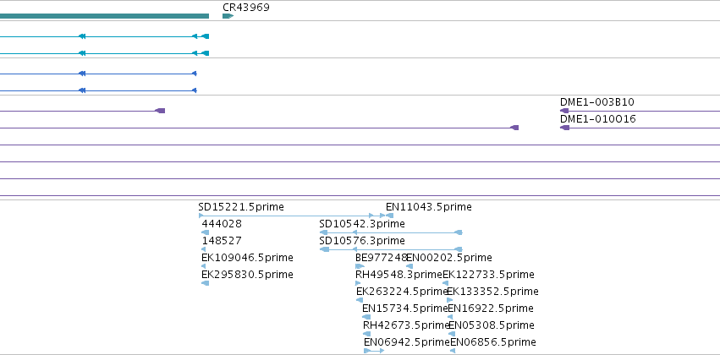The image size is (720, 355).
Task: Click the SD10576.3prime alignment line
Action: pos(391,249)
